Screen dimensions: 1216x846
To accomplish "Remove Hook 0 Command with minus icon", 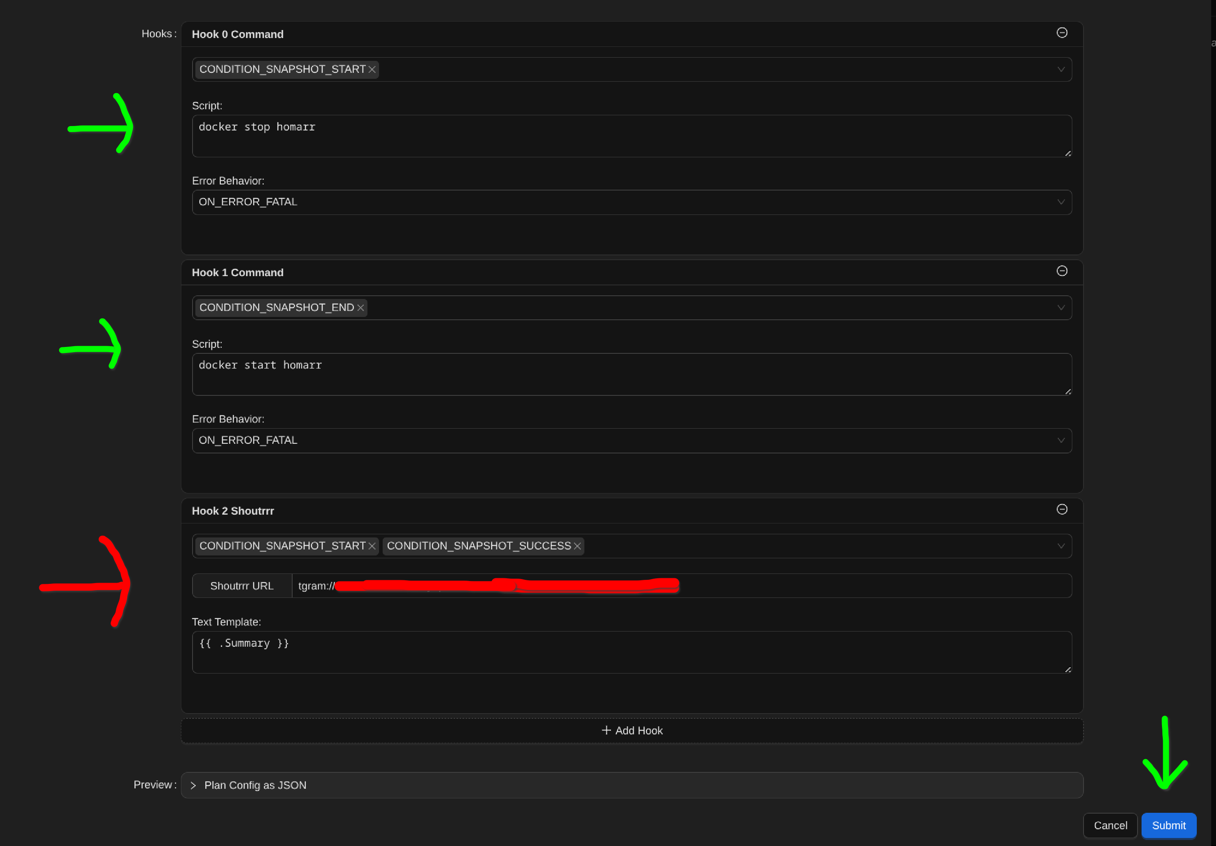I will (1061, 33).
